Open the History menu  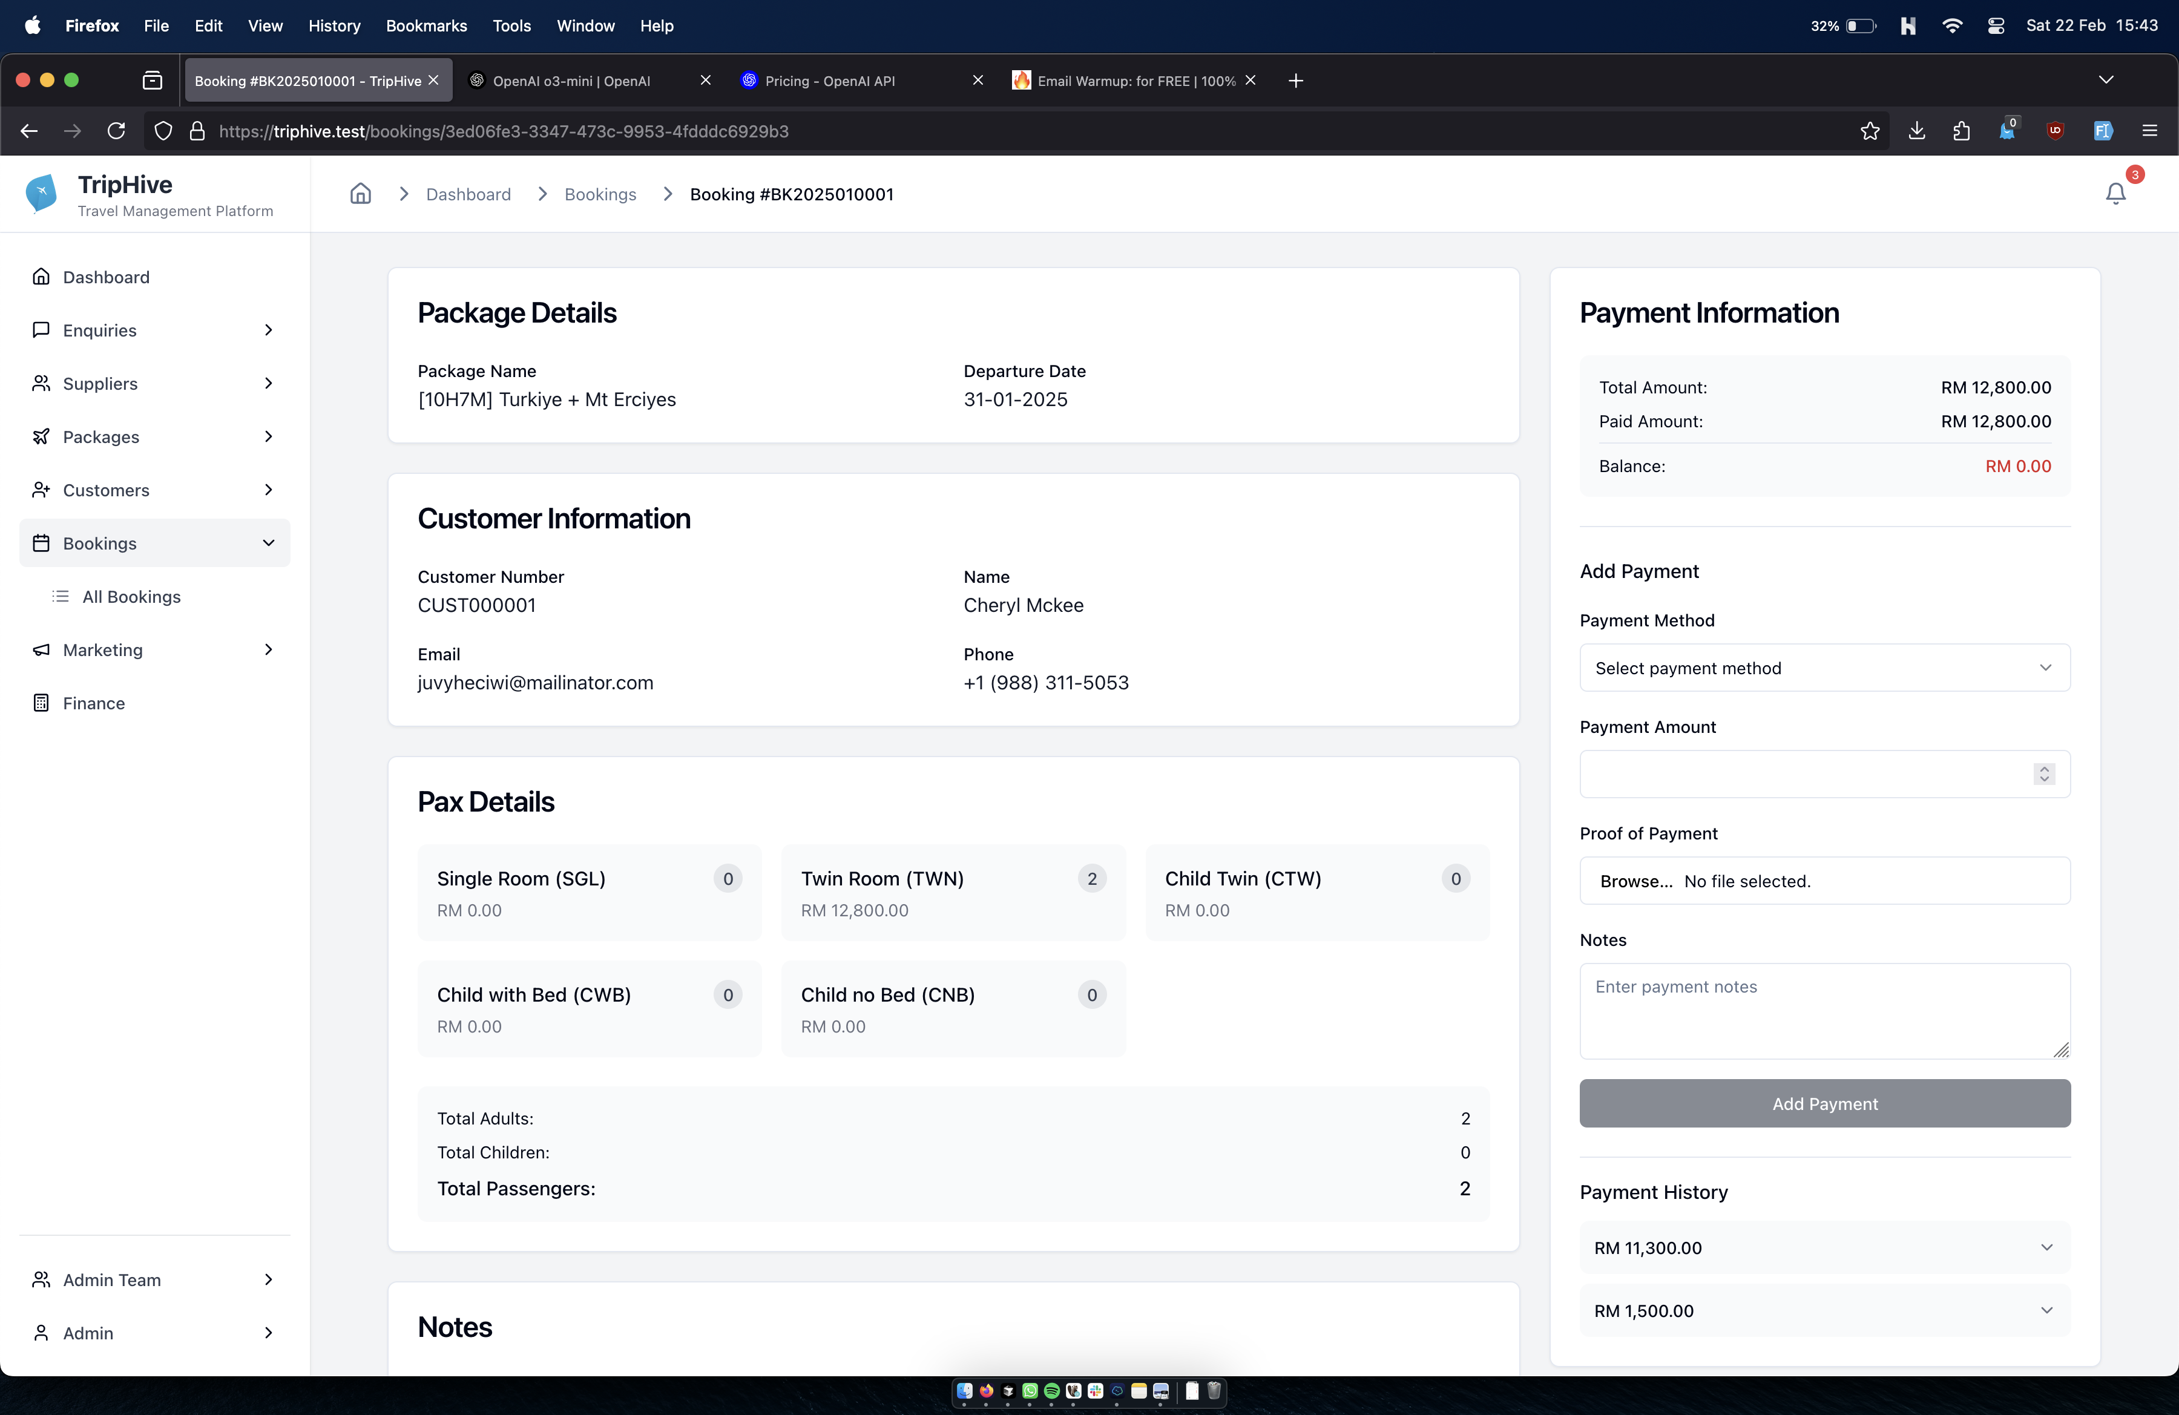(x=334, y=25)
